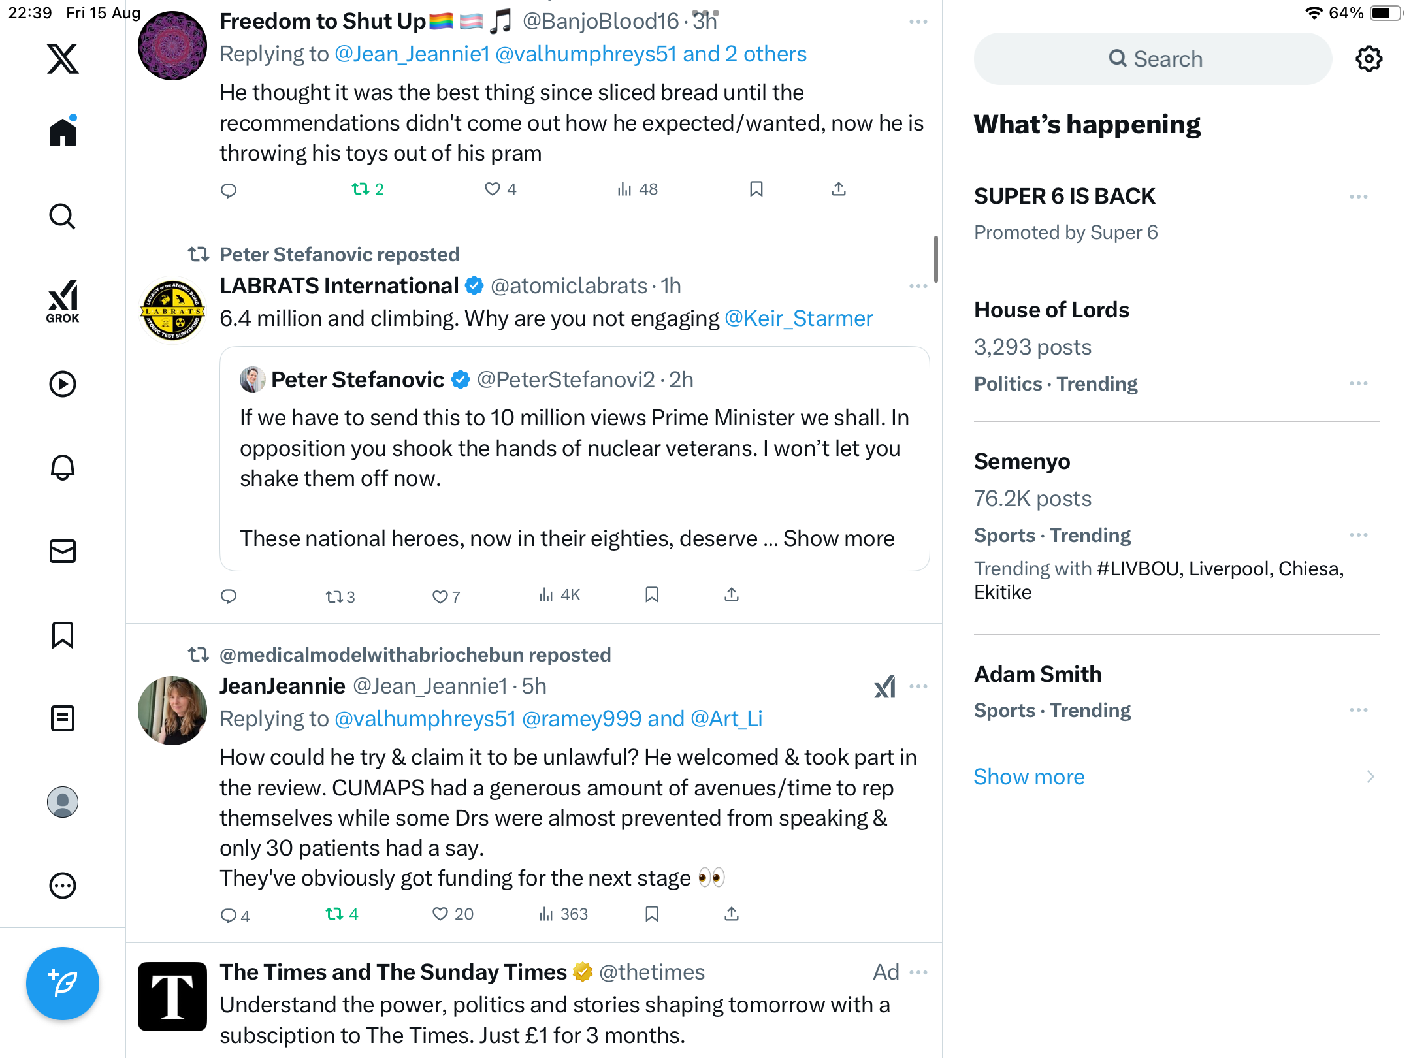Open Notifications bell in sidebar

tap(63, 468)
